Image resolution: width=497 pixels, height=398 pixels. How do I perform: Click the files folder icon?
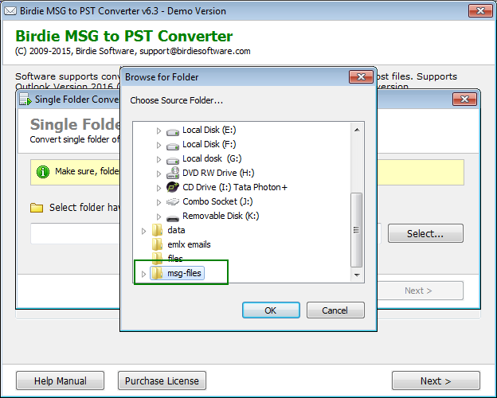158,258
